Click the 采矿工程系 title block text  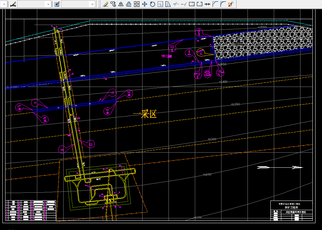click(x=291, y=208)
